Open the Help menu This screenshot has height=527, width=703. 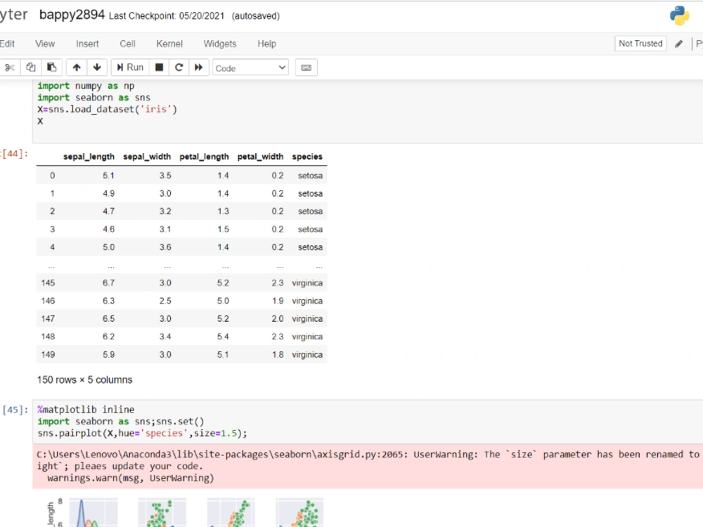pos(266,44)
